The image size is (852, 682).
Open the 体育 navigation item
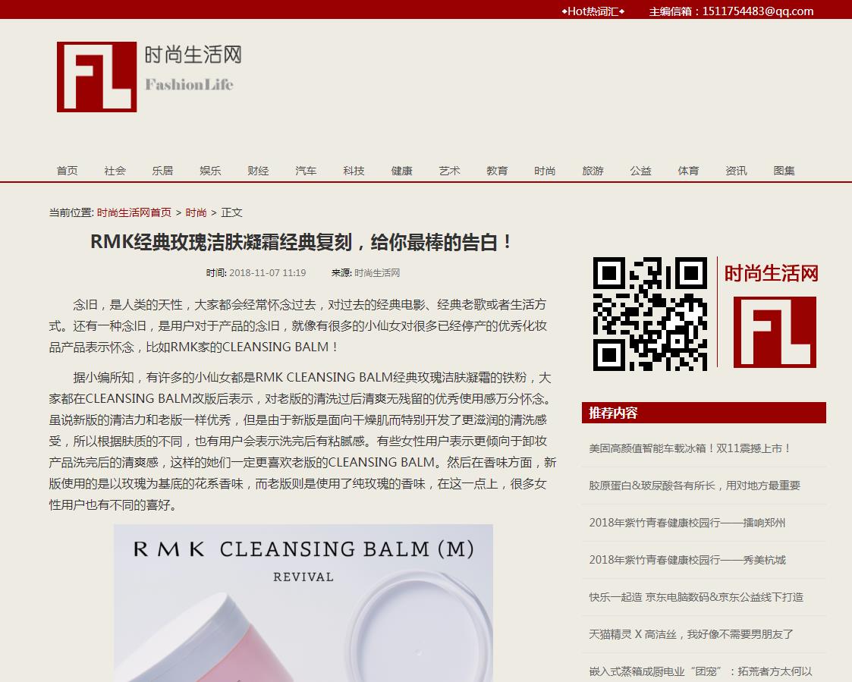688,171
